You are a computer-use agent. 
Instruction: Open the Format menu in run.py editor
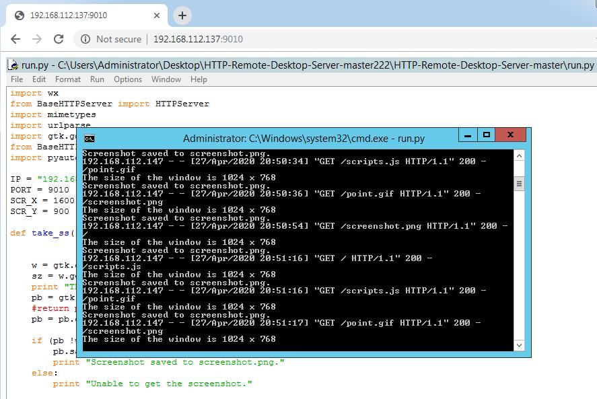tap(68, 79)
